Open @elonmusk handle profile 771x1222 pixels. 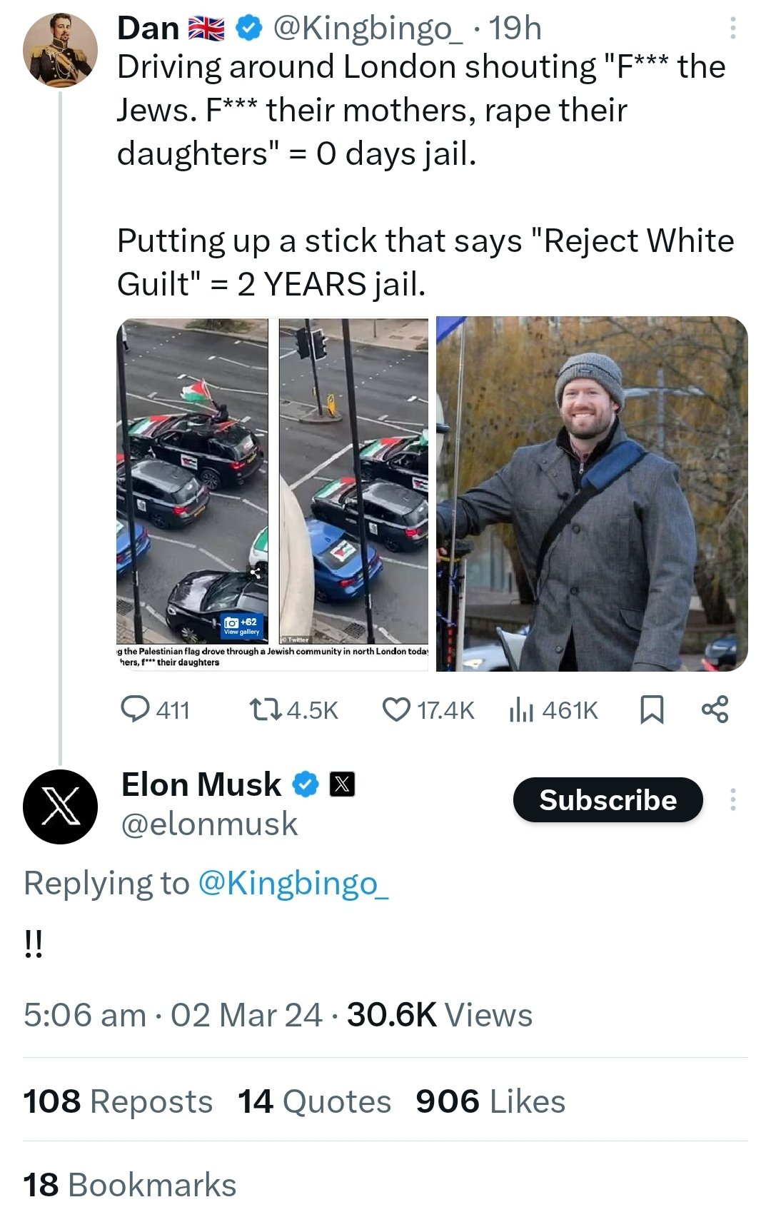click(209, 824)
